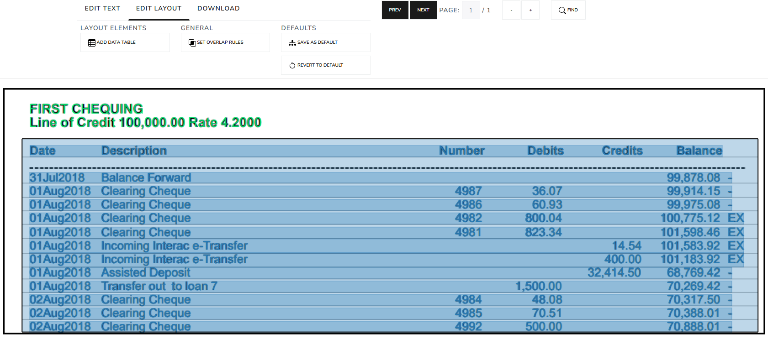The image size is (768, 339).
Task: Click cheque number 4985
Action: (468, 313)
